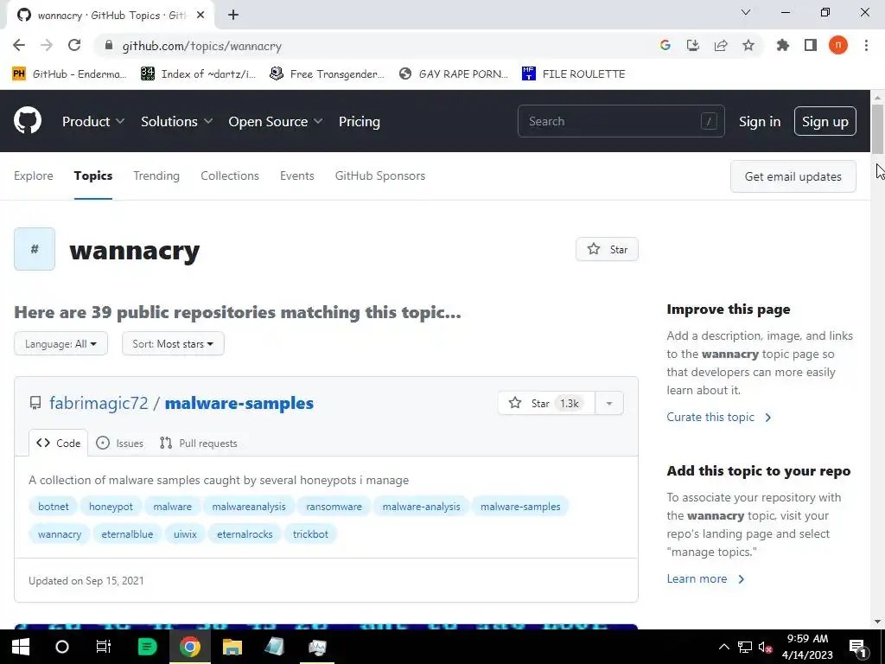Select the trickbot topic tag
Viewport: 885px width, 664px height.
pyautogui.click(x=310, y=534)
